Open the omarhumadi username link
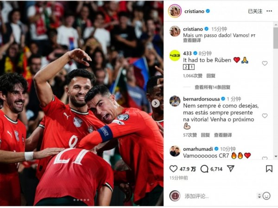This screenshot has width=278, height=208. (198, 149)
